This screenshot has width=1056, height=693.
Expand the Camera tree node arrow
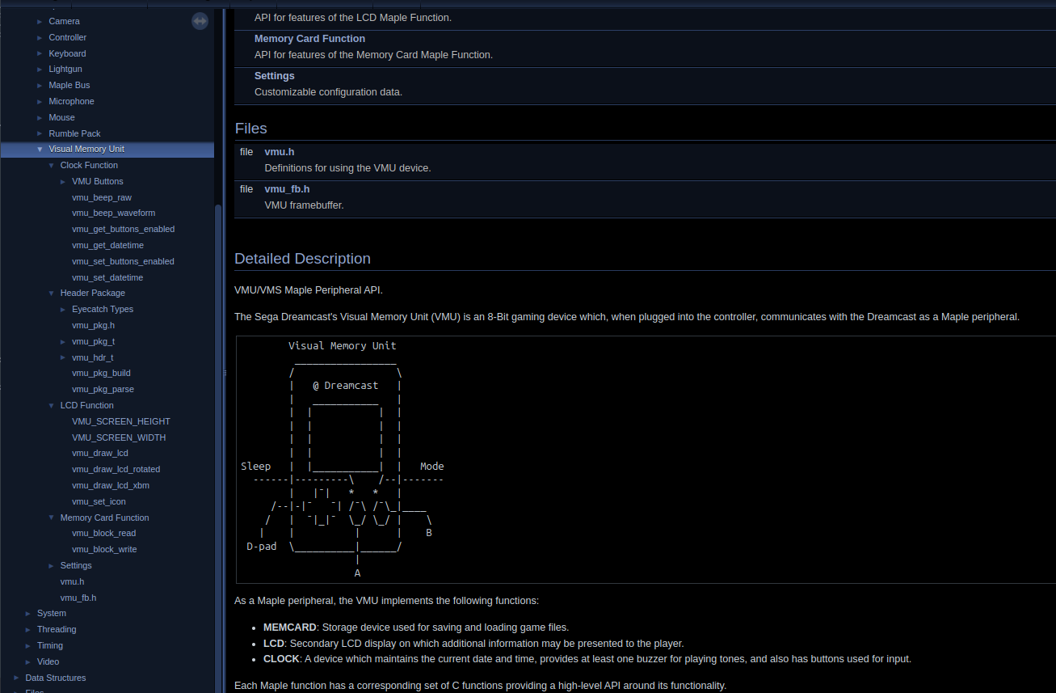click(x=40, y=21)
